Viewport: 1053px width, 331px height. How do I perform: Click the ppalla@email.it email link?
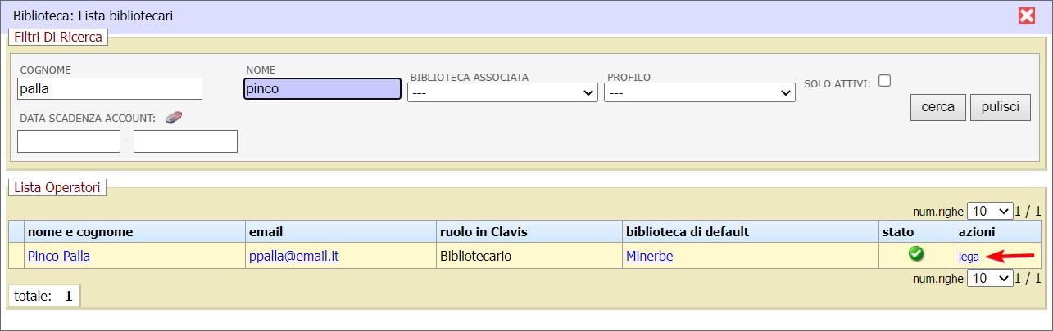click(293, 256)
